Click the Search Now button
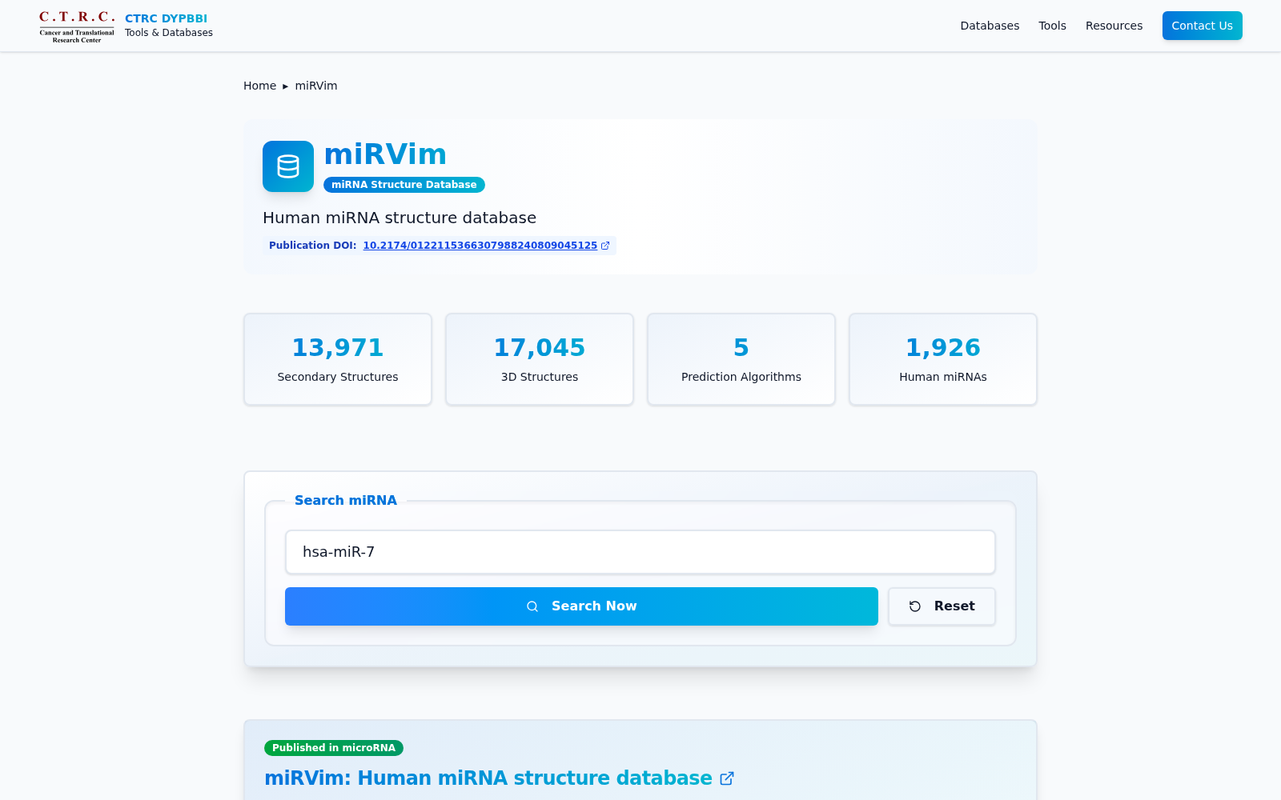This screenshot has height=800, width=1281. coord(581,606)
